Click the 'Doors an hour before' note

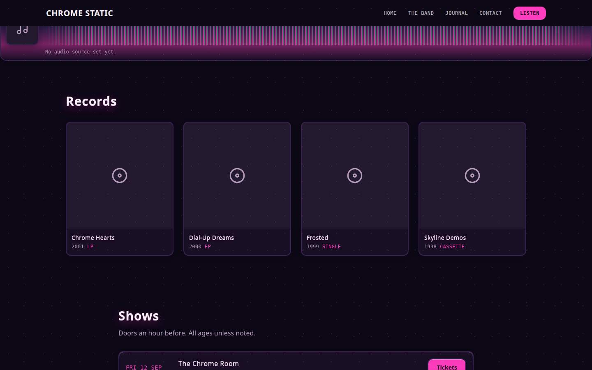(187, 333)
